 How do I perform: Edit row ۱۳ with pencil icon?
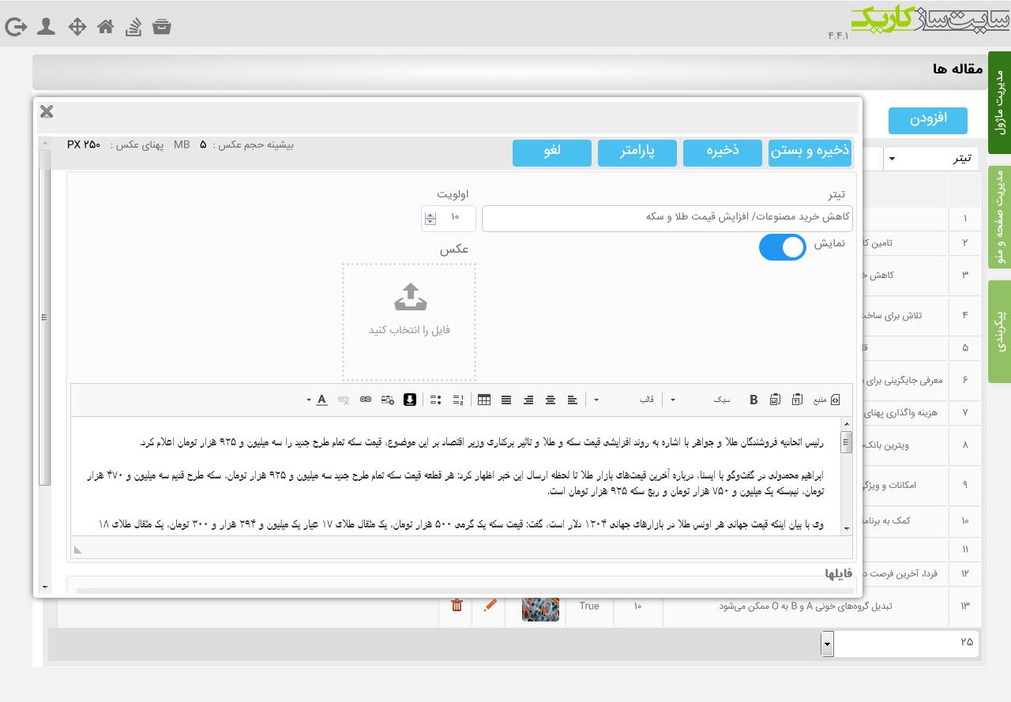[x=490, y=606]
